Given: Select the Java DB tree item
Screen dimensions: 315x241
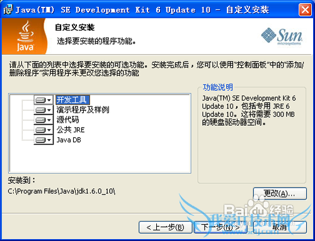Looking at the screenshot, I should 69,140.
